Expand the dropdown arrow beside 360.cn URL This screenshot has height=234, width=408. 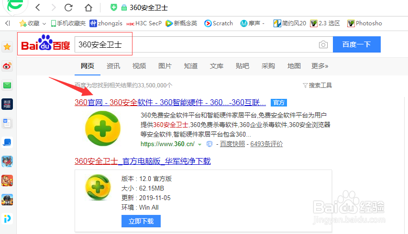tap(199, 144)
